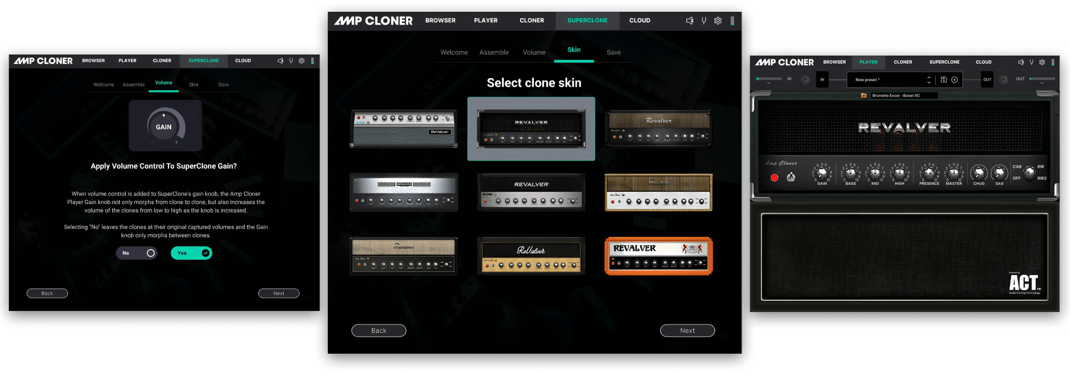1070x374 pixels.
Task: Go to Assemble step in center window
Action: point(494,52)
